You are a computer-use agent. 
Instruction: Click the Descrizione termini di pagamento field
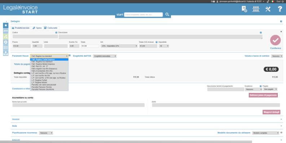pos(226,89)
